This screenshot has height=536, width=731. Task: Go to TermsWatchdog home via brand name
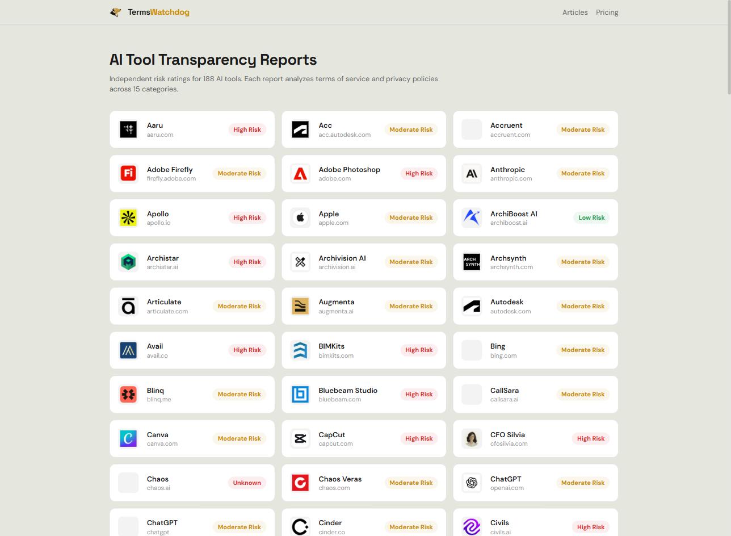(x=158, y=12)
